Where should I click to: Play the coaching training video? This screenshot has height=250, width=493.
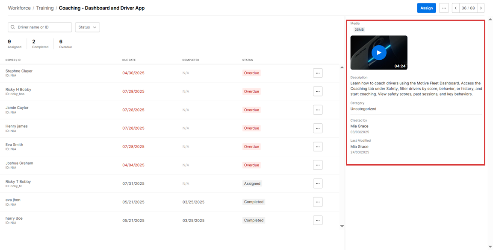click(x=378, y=52)
